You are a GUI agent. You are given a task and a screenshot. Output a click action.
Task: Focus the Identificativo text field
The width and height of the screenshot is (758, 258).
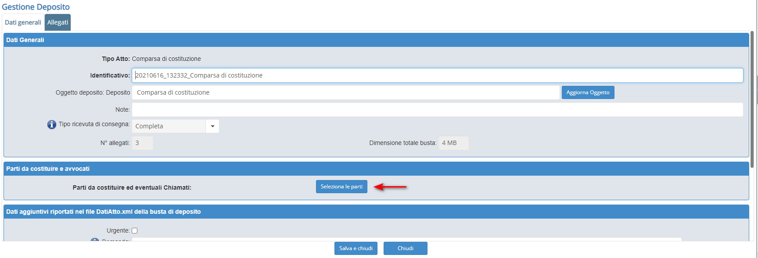point(437,75)
